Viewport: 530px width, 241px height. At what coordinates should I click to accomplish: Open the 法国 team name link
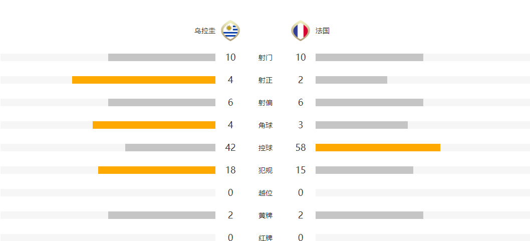323,31
